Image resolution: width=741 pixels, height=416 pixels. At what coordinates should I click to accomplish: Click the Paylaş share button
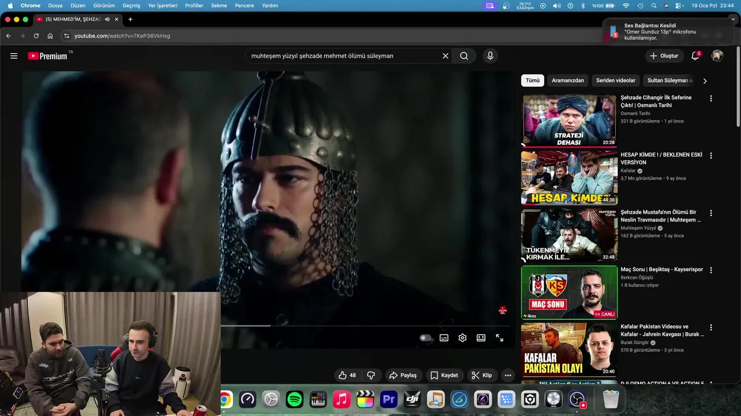click(403, 376)
